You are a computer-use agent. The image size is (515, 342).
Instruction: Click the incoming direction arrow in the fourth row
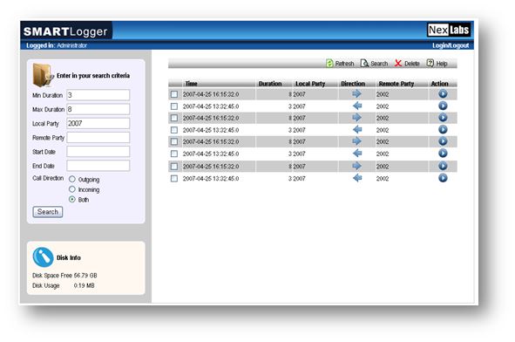point(357,130)
